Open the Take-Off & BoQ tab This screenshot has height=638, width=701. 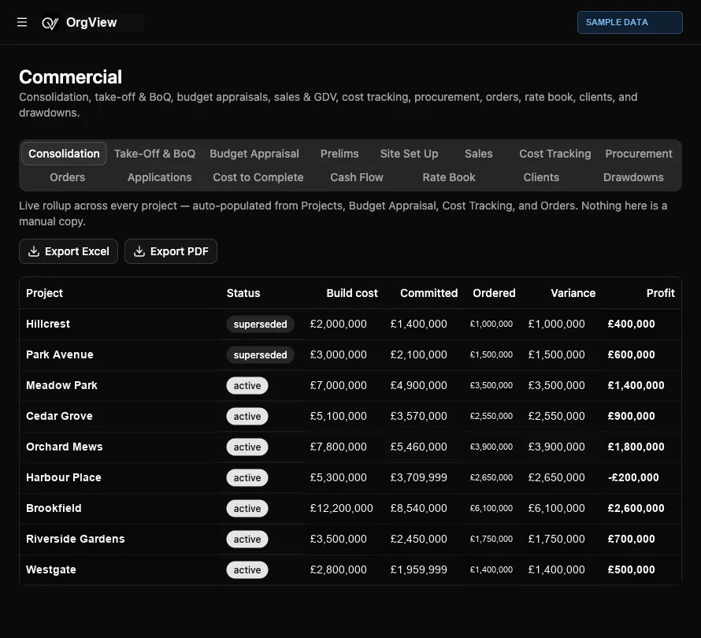click(154, 154)
